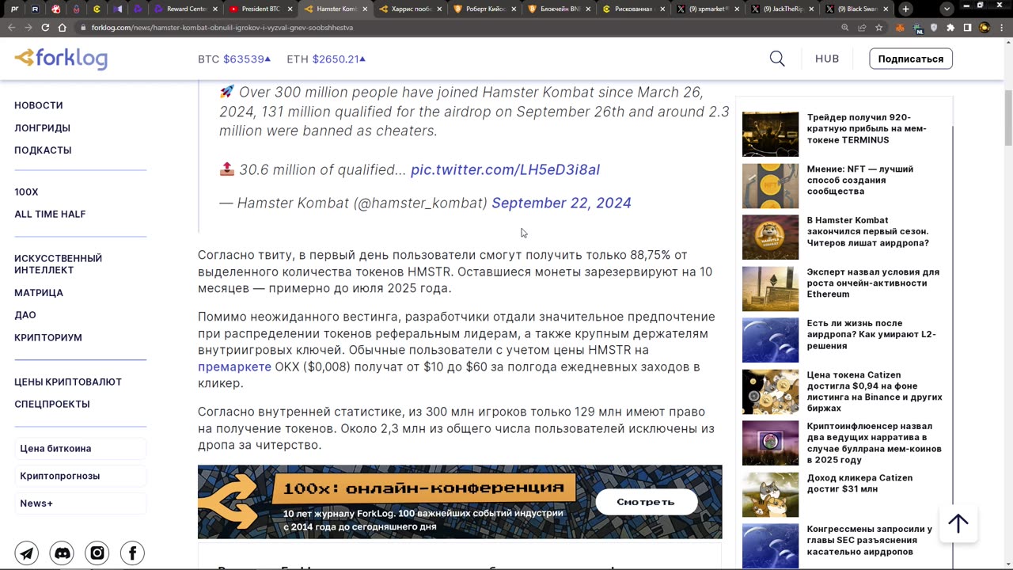Jump to top with up-arrow button
The image size is (1013, 570).
click(958, 523)
